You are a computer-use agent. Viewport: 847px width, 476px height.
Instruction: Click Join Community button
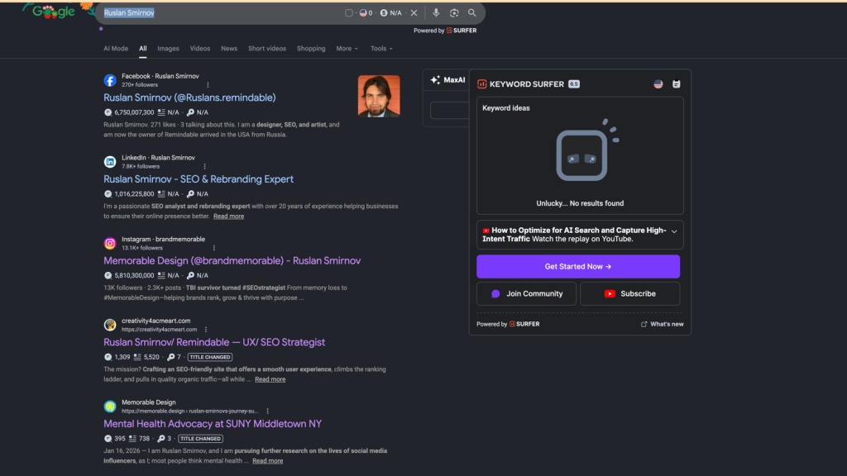pos(526,293)
